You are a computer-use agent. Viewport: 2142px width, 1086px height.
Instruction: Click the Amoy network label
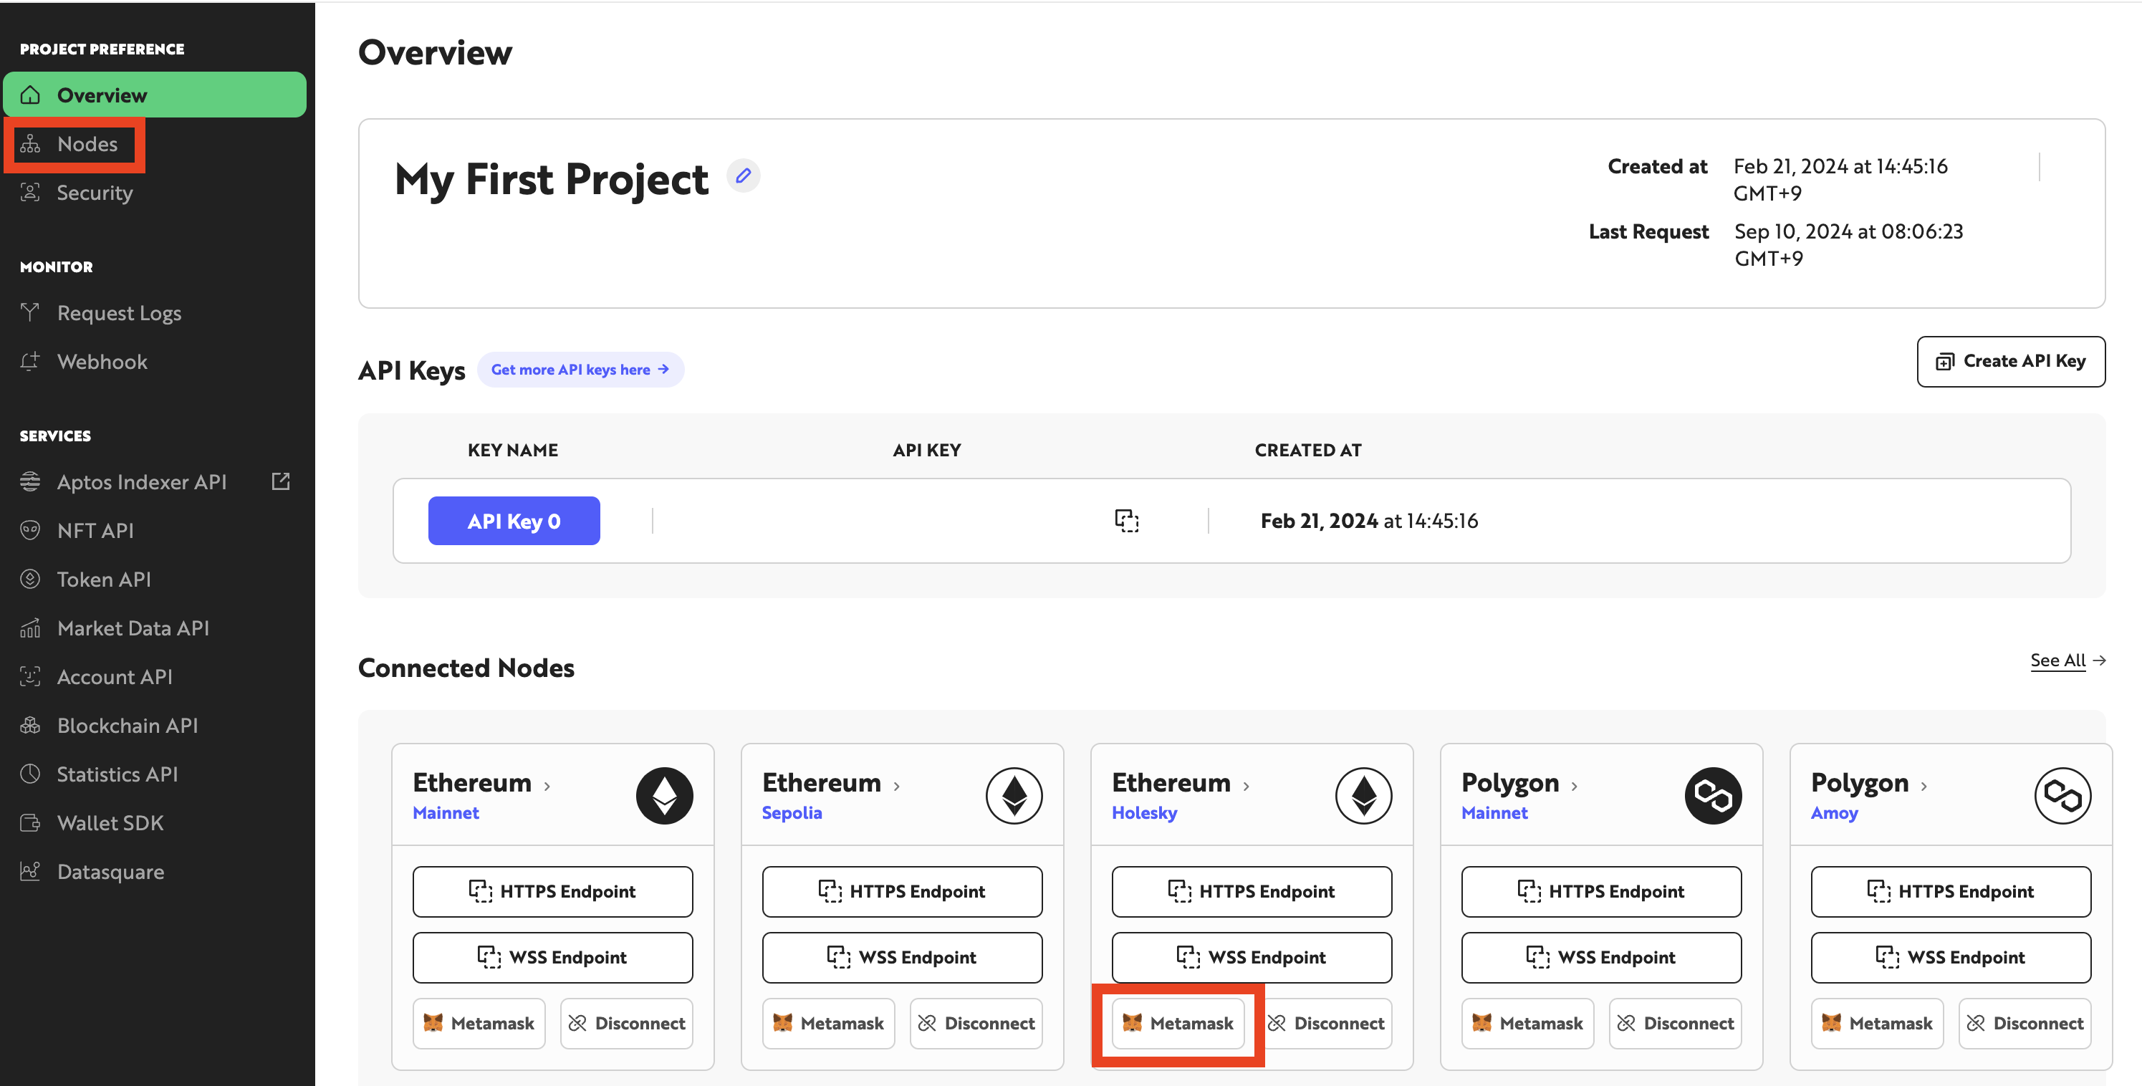coord(1835,812)
